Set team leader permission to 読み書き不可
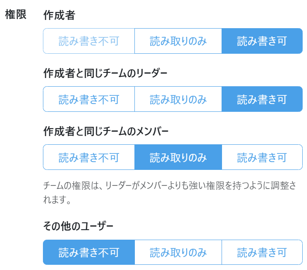 click(x=89, y=99)
